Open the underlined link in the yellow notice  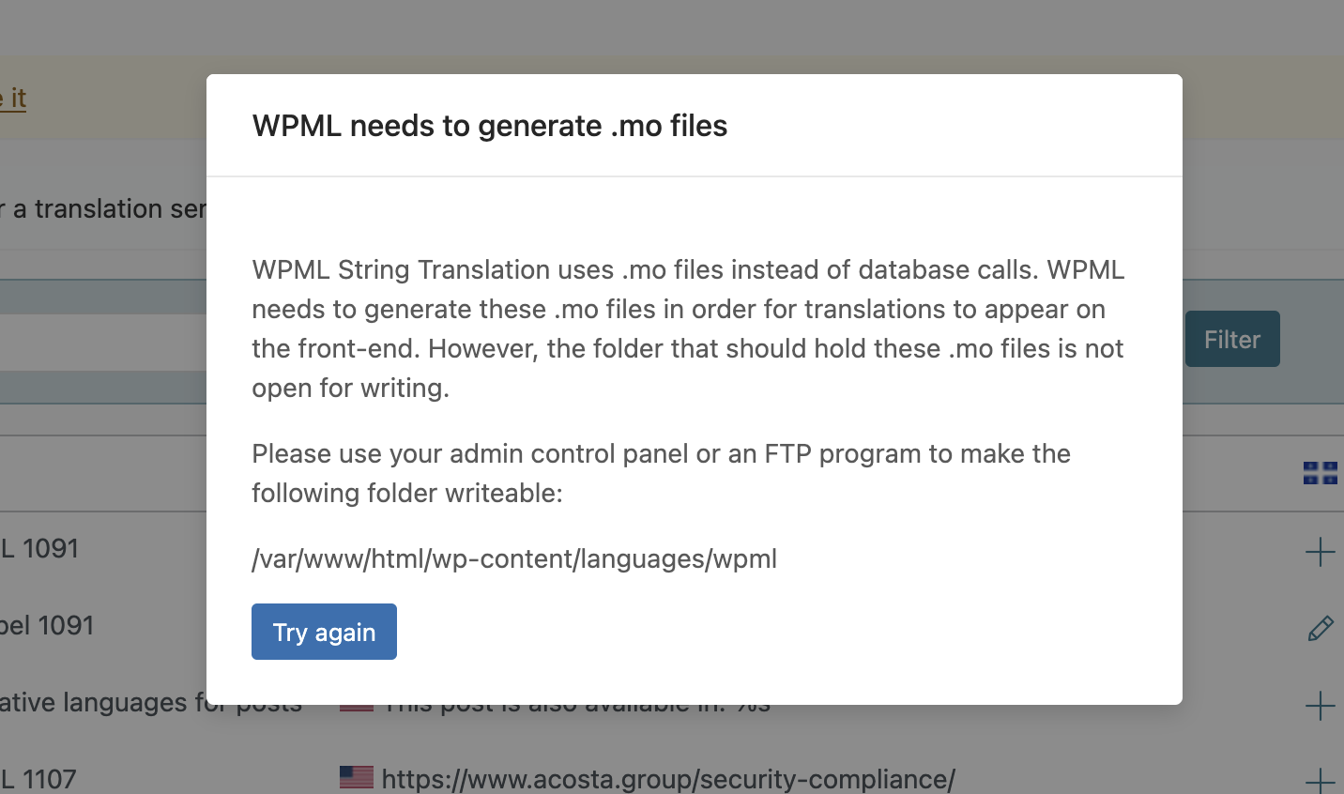click(13, 98)
